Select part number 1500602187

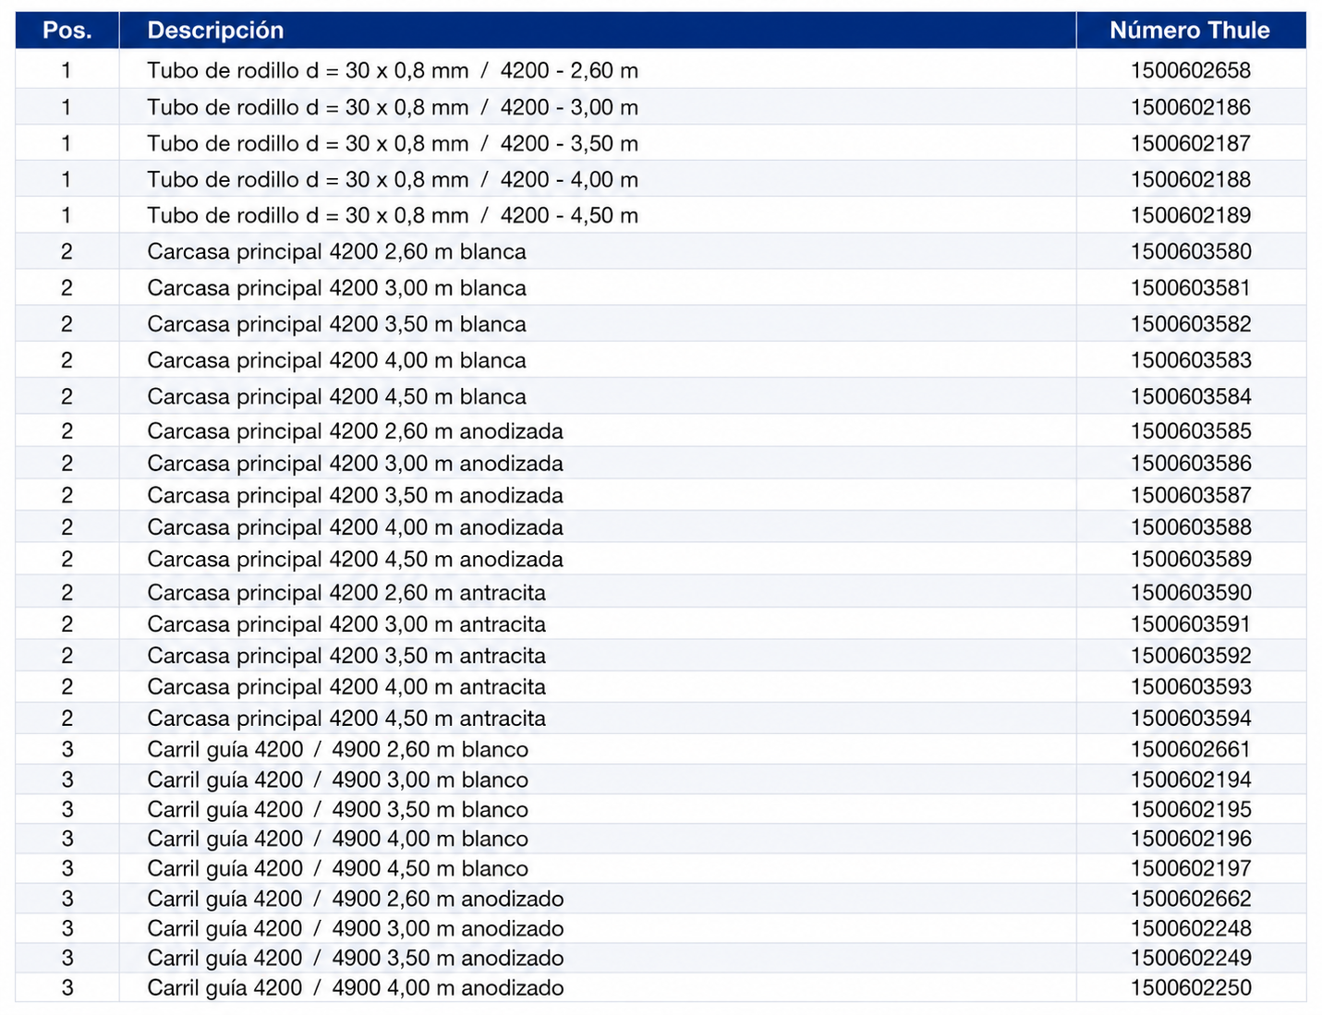[1191, 143]
